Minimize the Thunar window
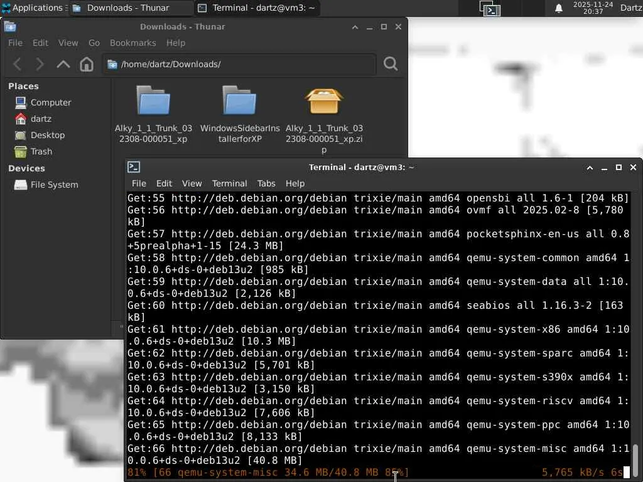643x482 pixels. tap(369, 26)
